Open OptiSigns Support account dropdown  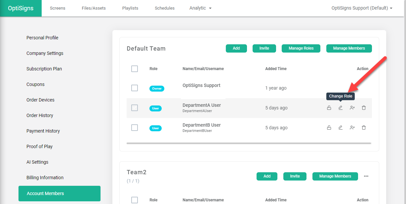click(362, 8)
